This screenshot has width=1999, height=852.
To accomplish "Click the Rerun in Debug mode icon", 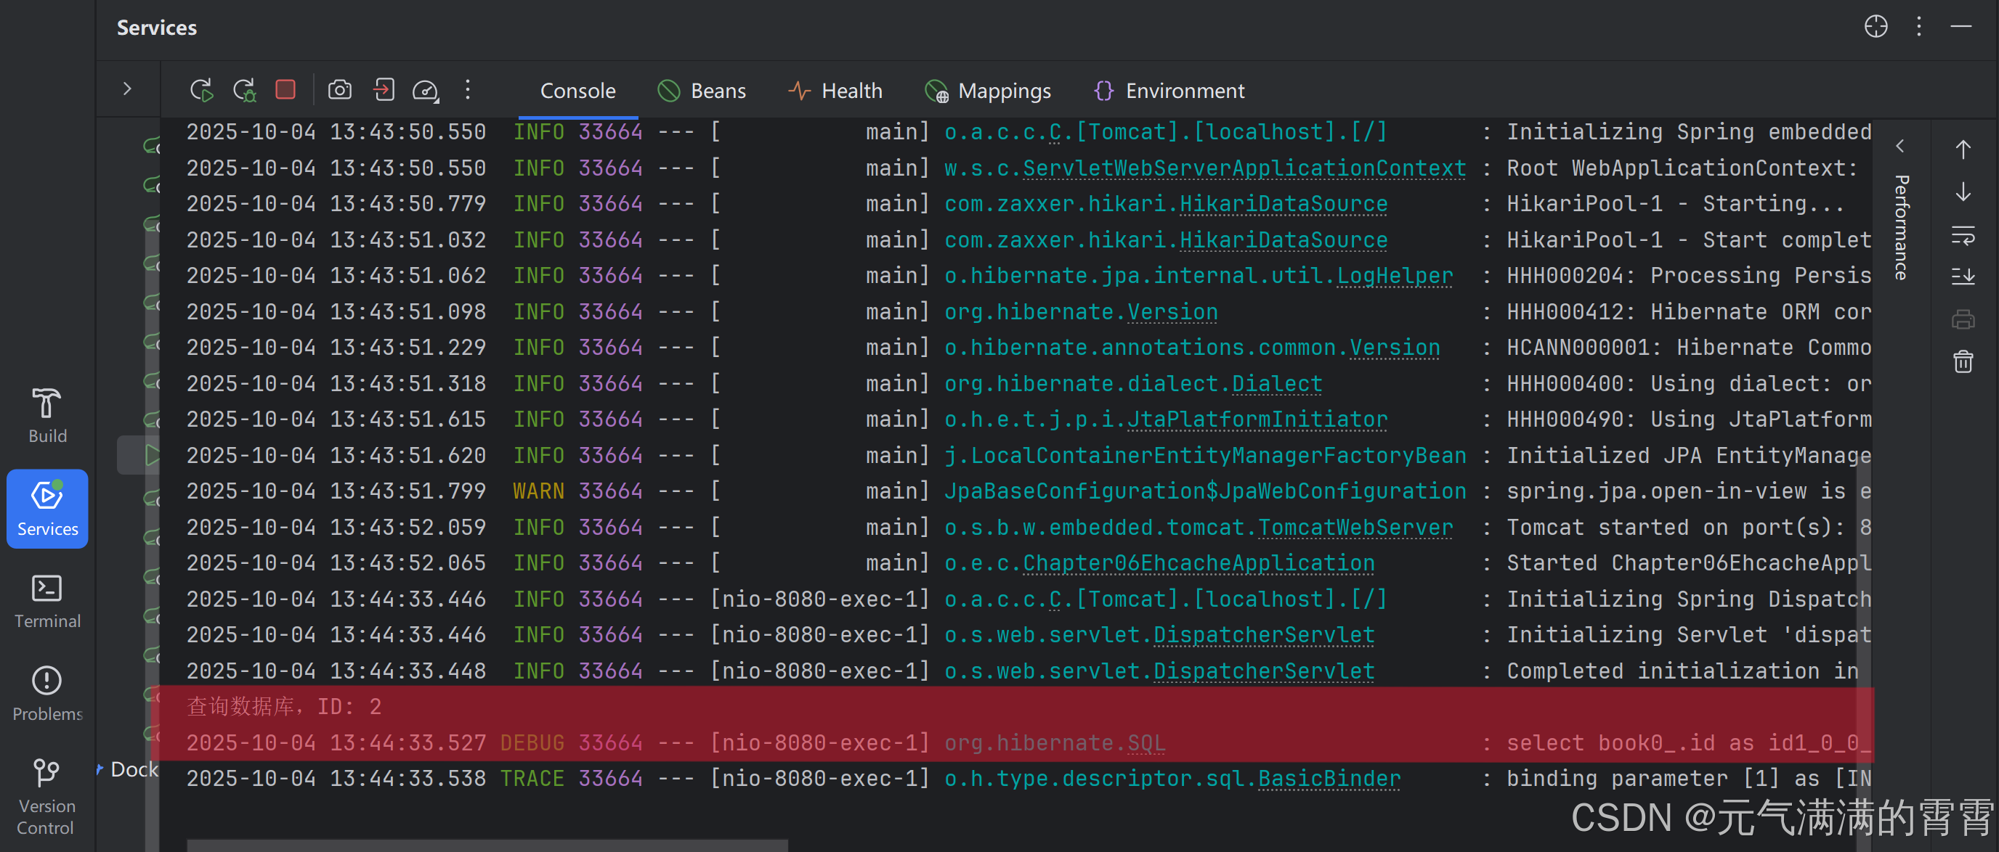I will click(x=245, y=91).
